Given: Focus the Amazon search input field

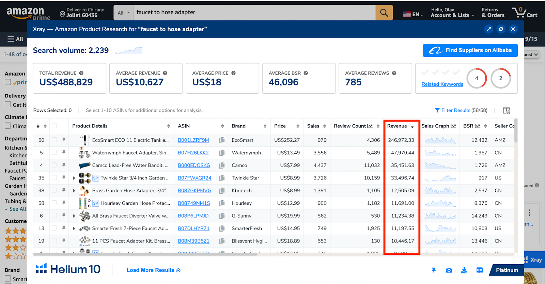Looking at the screenshot, I should coord(254,13).
